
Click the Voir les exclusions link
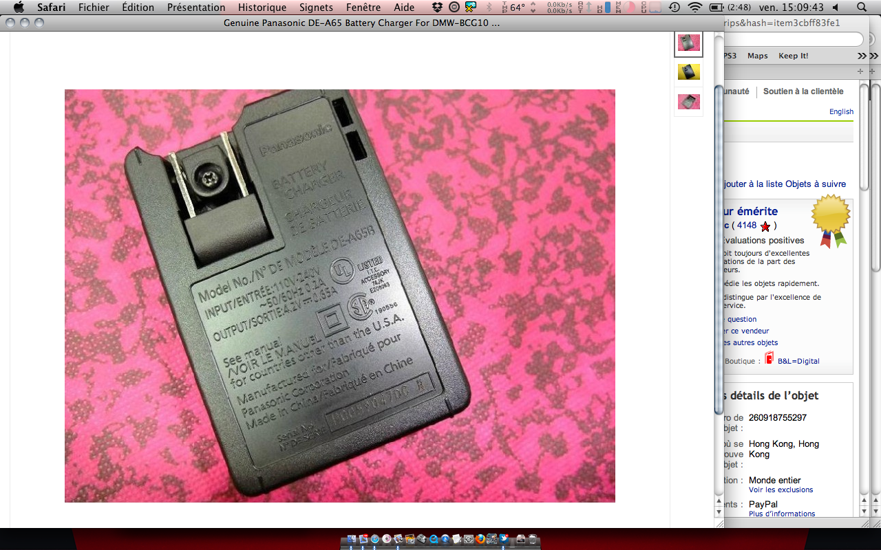[781, 490]
